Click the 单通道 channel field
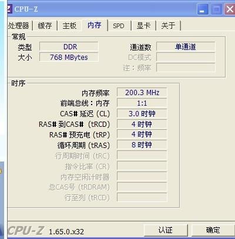The width and height of the screenshot is (235, 239). 186,47
